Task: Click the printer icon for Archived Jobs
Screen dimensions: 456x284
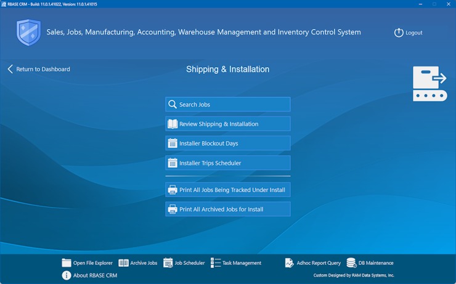Action: [x=173, y=209]
